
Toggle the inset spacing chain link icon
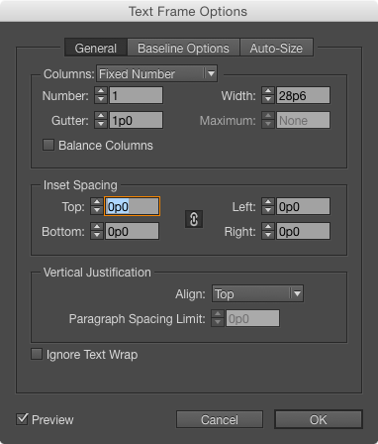pyautogui.click(x=194, y=219)
